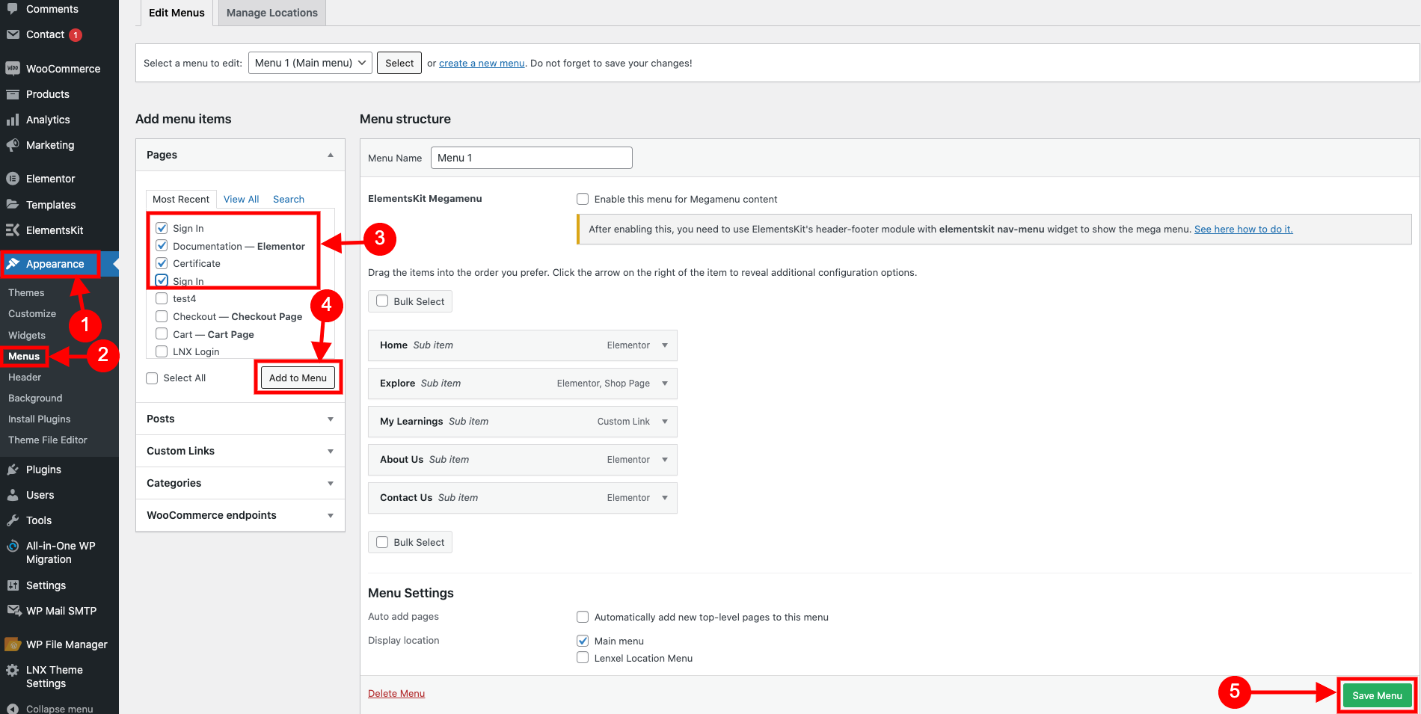1421x714 pixels.
Task: Open the Themes submenu item
Action: click(26, 292)
